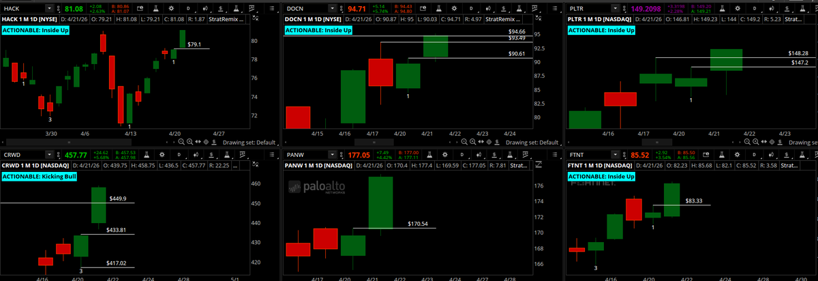Click the FTNT 1 M 1D [NASDAQ] title
The width and height of the screenshot is (818, 281).
coord(600,166)
